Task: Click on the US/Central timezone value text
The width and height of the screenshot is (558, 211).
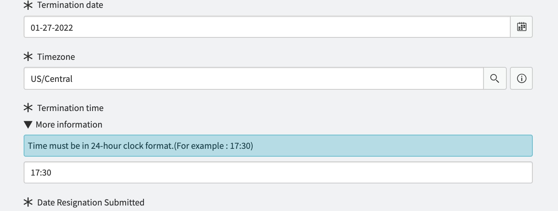Action: point(52,79)
